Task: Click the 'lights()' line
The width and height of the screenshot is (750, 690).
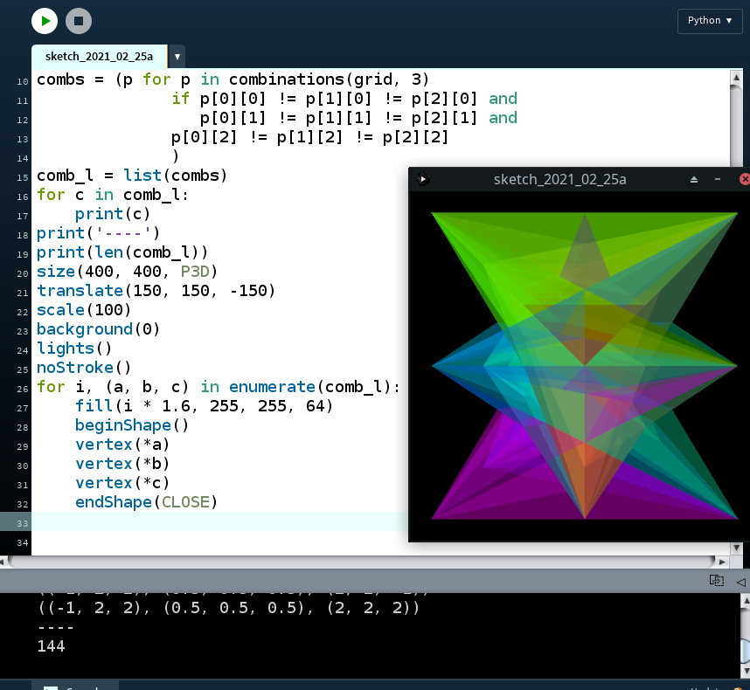Action: (74, 348)
